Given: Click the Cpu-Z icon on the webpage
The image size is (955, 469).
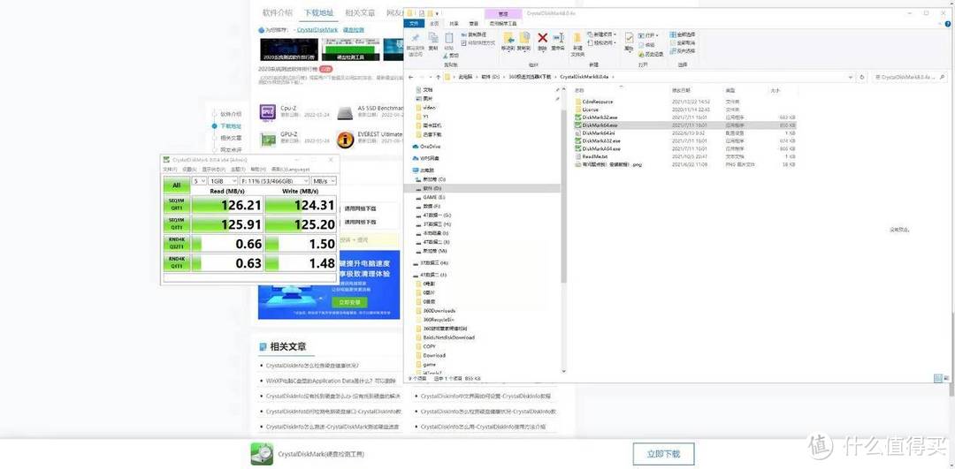Looking at the screenshot, I should [x=267, y=112].
